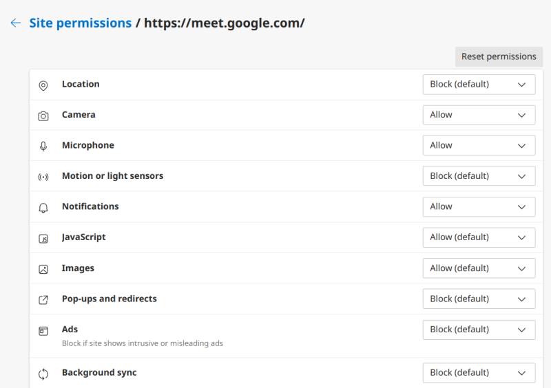
Task: Open the Camera permission dropdown
Action: [x=479, y=115]
